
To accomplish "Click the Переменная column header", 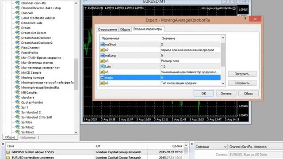I will pyautogui.click(x=130, y=38).
